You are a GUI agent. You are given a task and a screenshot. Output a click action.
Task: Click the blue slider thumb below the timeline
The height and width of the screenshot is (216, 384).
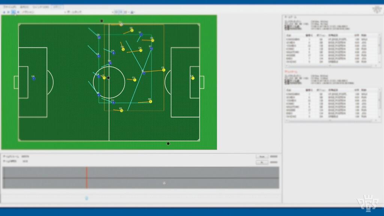[87, 198]
